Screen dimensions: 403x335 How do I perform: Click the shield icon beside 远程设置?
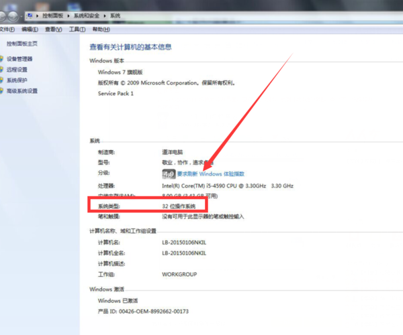(1, 70)
